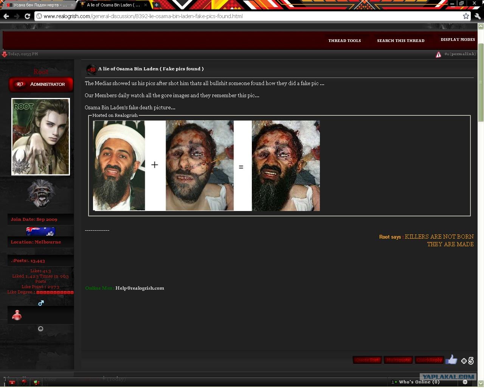Image resolution: width=484 pixels, height=388 pixels.
Task: Close the Усама бен Ладен tab
Action: pyautogui.click(x=71, y=5)
